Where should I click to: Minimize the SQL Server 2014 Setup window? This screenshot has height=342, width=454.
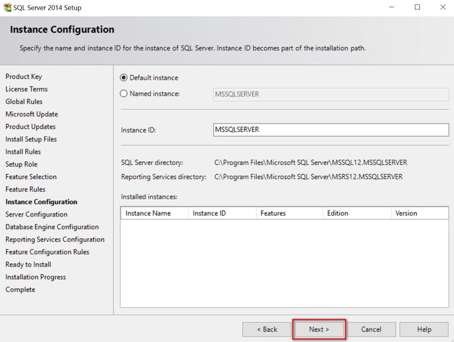pyautogui.click(x=392, y=7)
